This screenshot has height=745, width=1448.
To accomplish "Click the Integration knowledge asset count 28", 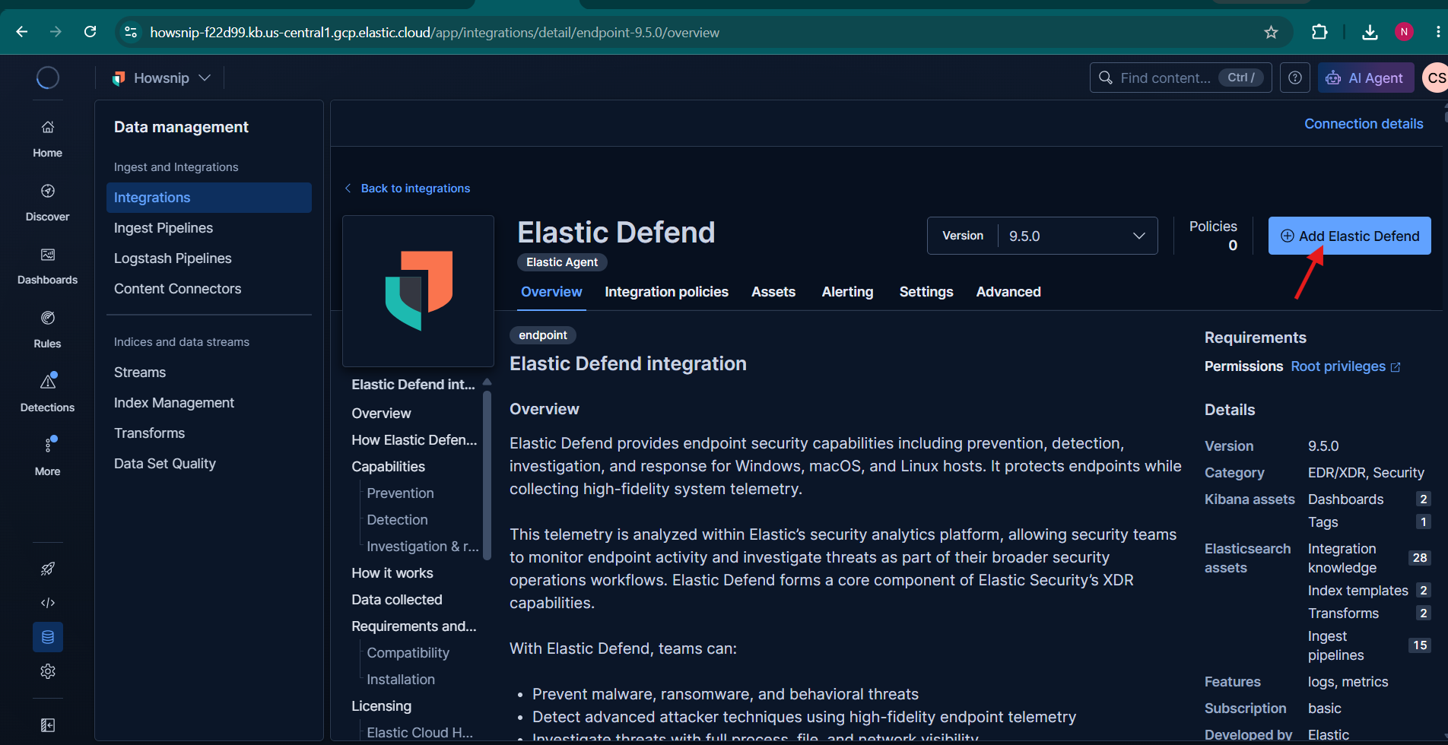I will 1419,558.
